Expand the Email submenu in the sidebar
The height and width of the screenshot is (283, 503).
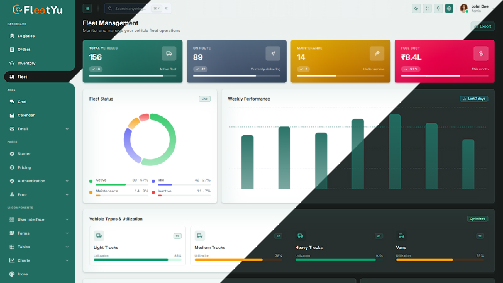tap(67, 129)
